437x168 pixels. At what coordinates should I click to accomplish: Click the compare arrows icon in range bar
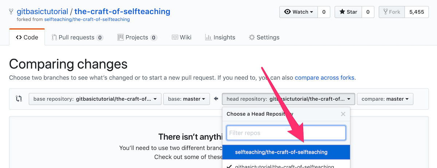pos(19,99)
